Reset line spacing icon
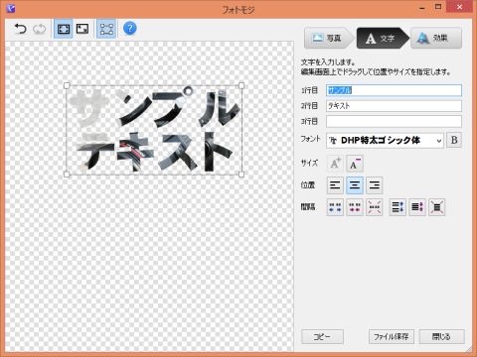This screenshot has height=357, width=477. pyautogui.click(x=437, y=207)
